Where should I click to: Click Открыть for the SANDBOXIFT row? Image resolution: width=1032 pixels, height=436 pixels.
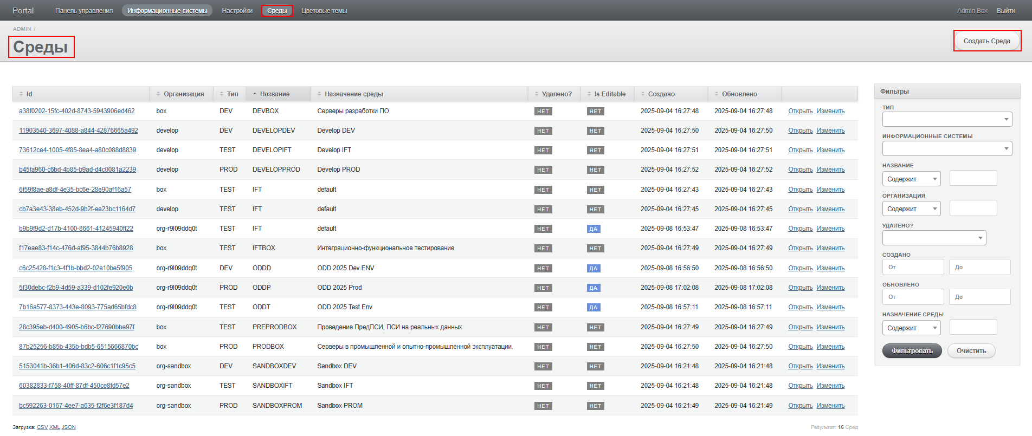click(x=801, y=386)
